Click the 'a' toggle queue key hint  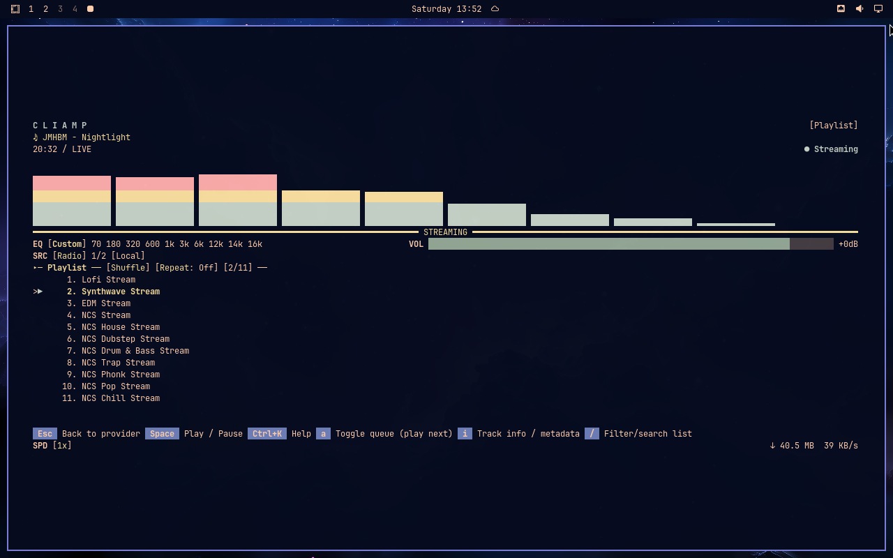(323, 434)
